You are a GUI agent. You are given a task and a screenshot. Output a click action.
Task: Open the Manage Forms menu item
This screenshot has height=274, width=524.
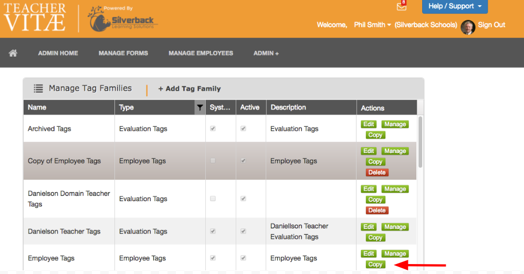pyautogui.click(x=123, y=53)
